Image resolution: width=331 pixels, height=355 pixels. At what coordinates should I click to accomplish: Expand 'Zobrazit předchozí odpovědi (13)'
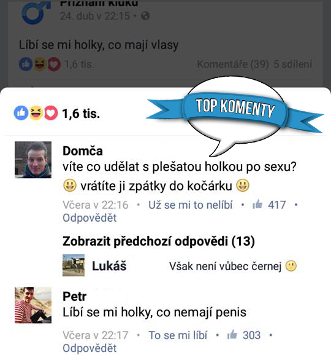[159, 241]
